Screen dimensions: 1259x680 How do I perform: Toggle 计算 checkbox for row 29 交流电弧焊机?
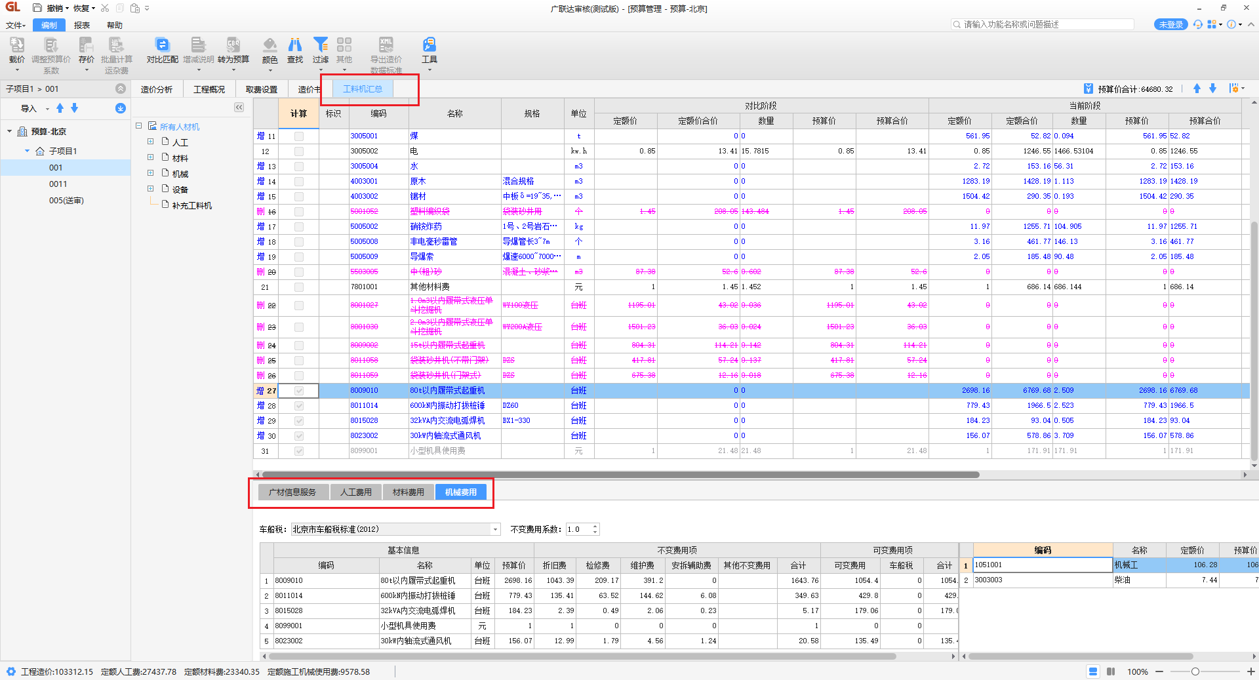(299, 421)
